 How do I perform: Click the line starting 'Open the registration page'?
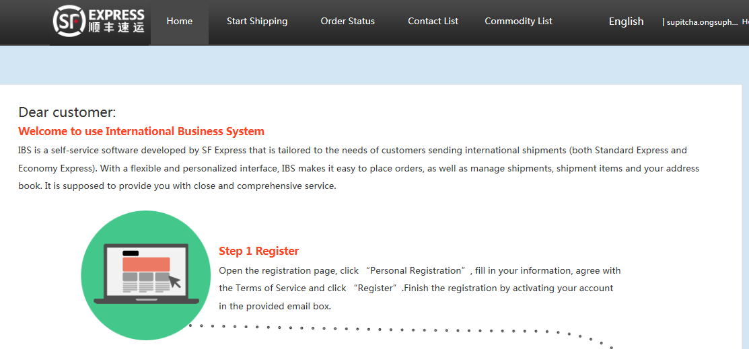[420, 271]
